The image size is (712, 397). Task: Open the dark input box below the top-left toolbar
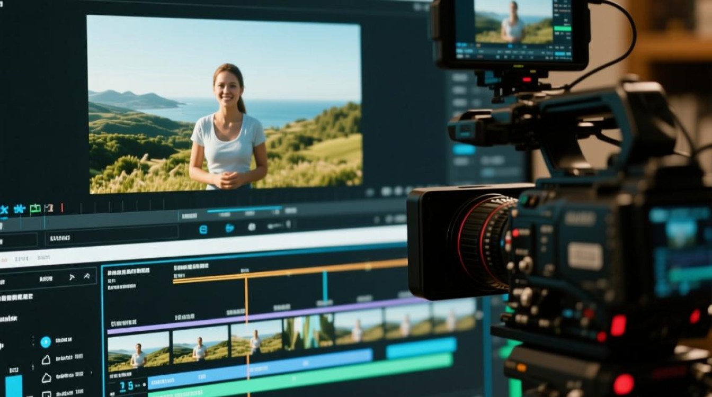pos(111,236)
